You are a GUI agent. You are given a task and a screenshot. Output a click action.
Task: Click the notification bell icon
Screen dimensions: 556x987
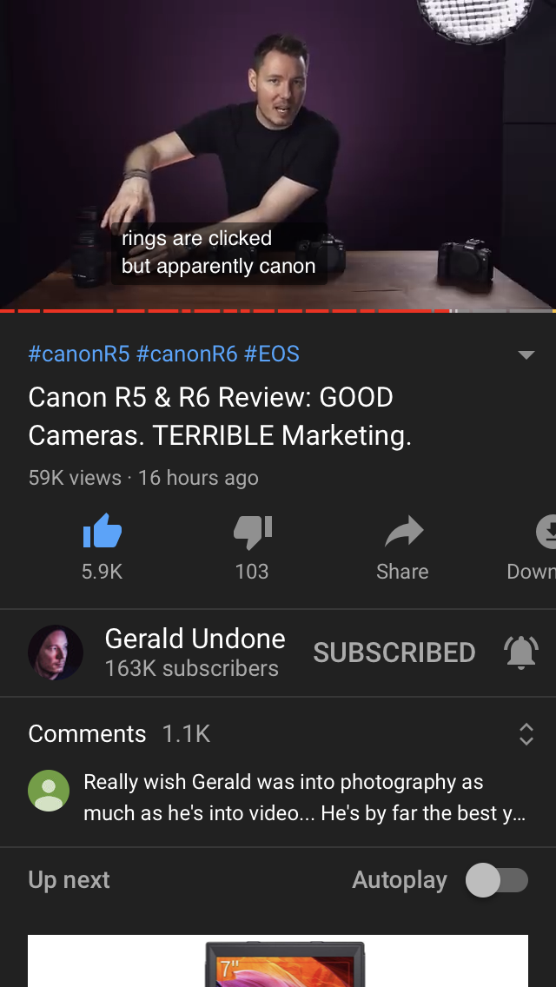521,652
